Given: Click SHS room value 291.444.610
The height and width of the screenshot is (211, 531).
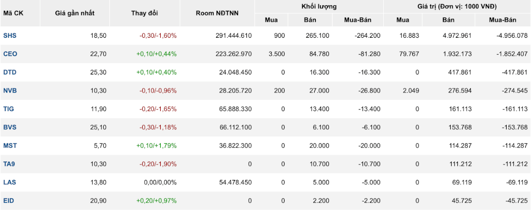Looking at the screenshot, I should [x=234, y=36].
